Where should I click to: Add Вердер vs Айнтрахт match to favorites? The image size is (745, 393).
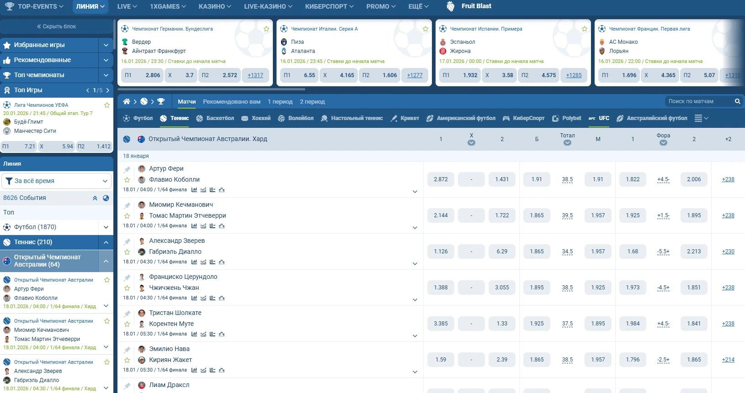click(x=266, y=29)
